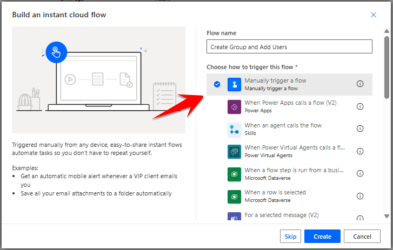This screenshot has height=250, width=393.
Task: Show info for When Power Apps calls a flow
Action: click(360, 106)
